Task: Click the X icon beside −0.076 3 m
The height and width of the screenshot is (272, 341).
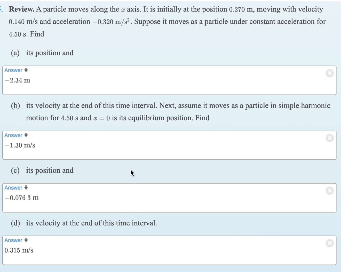Action: [330, 191]
